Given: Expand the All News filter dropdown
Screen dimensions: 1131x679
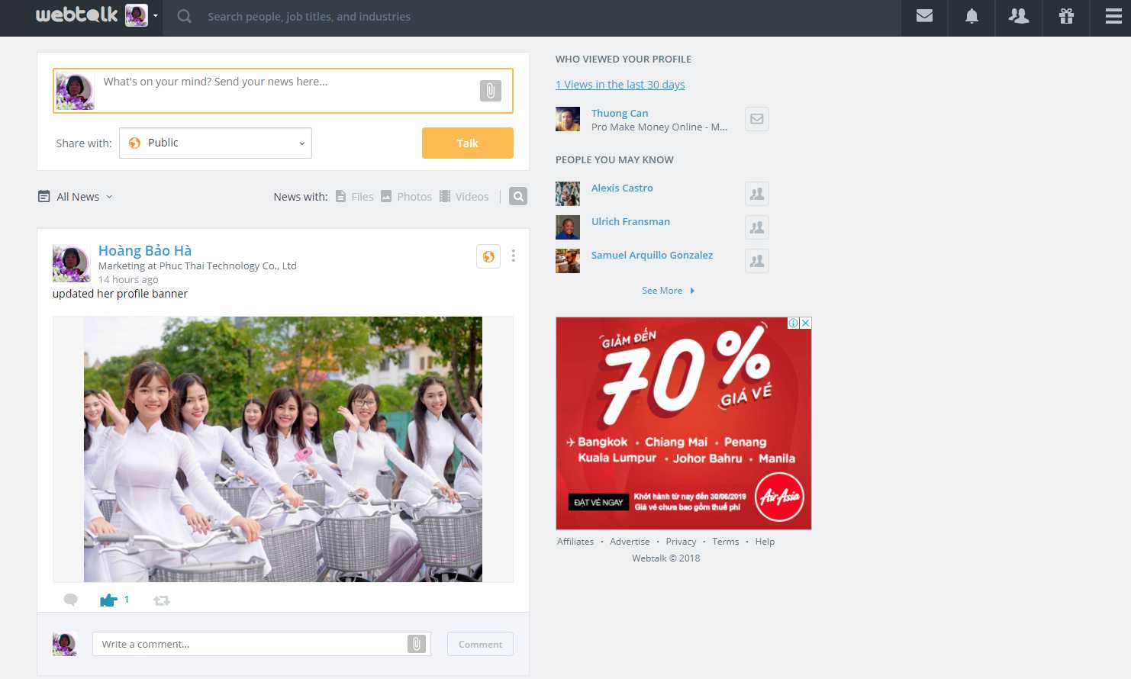Looking at the screenshot, I should tap(76, 197).
